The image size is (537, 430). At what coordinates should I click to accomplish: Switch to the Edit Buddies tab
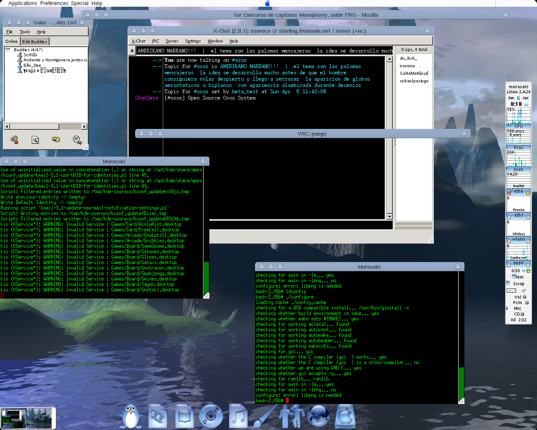(x=35, y=42)
